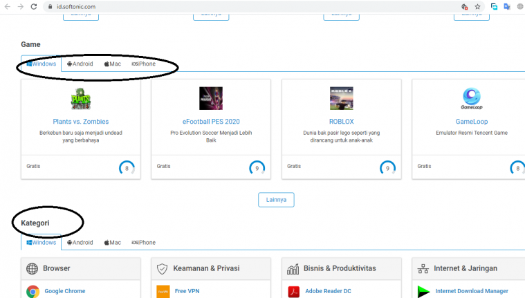Click the Bisnis & Produktivitas chart icon
This screenshot has height=298, width=525.
(x=293, y=268)
